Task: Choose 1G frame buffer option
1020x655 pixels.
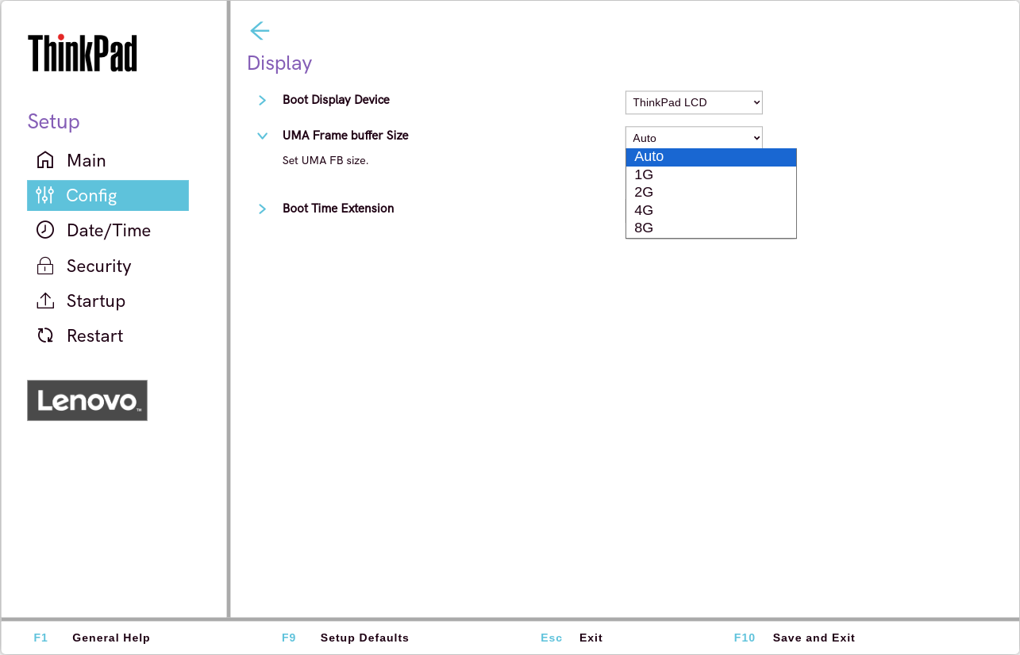Action: point(711,174)
